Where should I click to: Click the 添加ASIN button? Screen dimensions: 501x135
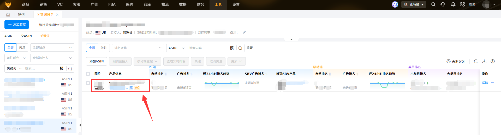point(97,61)
